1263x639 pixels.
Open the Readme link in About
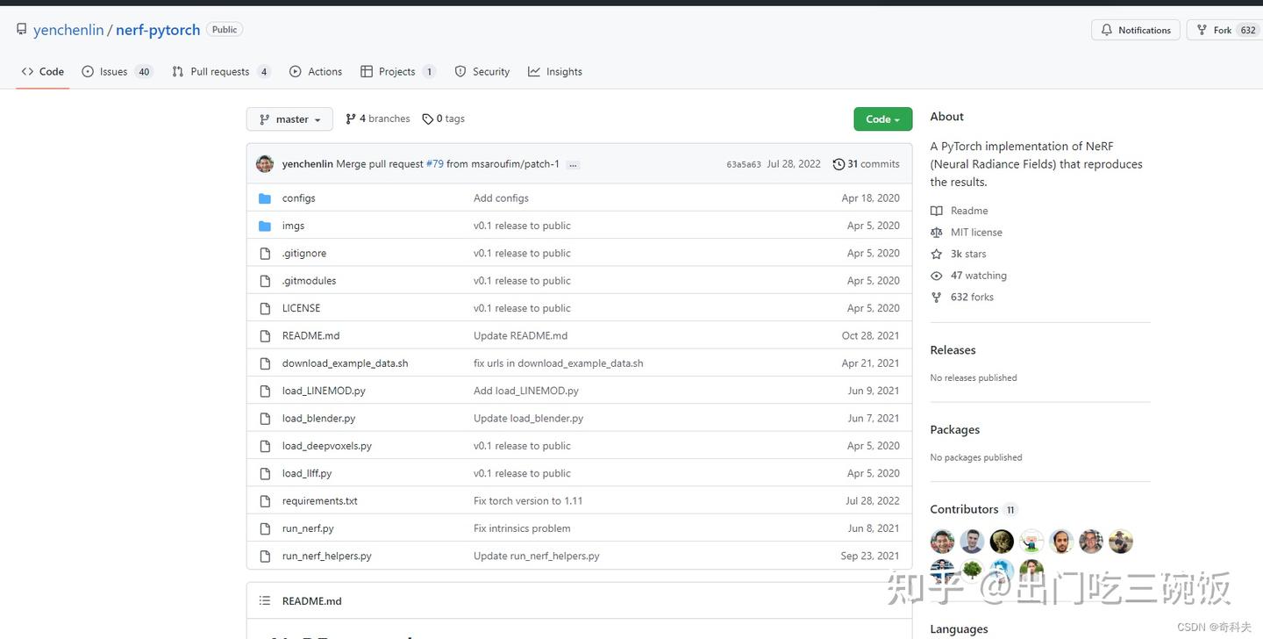point(969,211)
